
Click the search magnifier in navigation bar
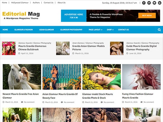pos(159,30)
